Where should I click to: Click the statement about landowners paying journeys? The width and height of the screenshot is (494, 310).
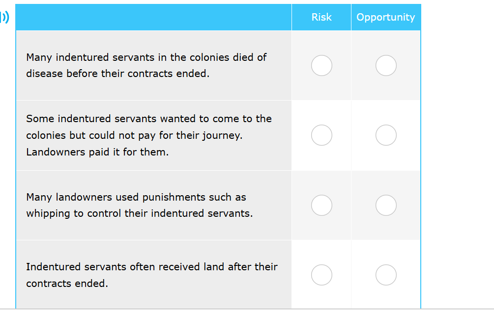coord(148,135)
